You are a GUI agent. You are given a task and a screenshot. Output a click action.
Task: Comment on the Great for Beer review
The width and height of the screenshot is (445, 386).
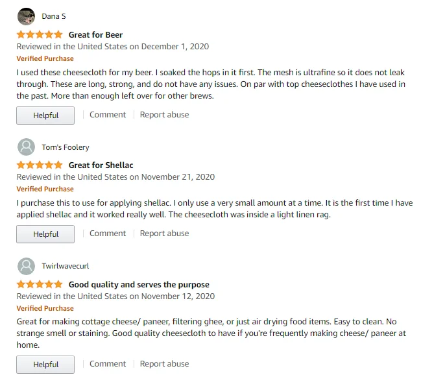pos(108,115)
